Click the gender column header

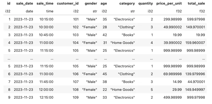[91, 4]
